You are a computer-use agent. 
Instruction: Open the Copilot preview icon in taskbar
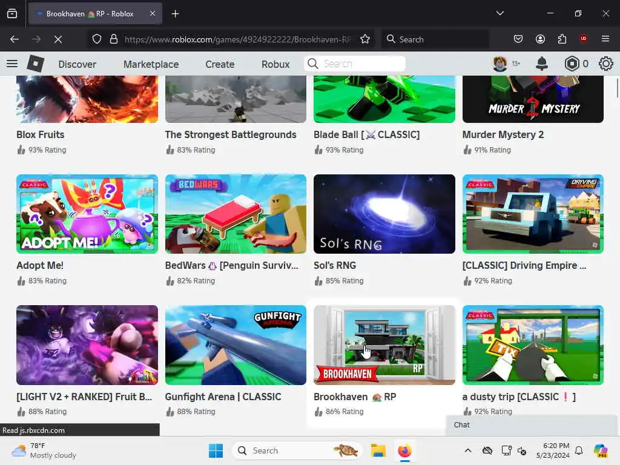pyautogui.click(x=600, y=450)
